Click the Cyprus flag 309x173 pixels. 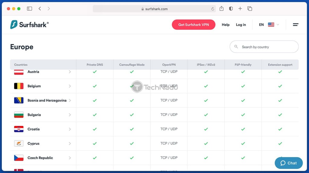coord(19,143)
